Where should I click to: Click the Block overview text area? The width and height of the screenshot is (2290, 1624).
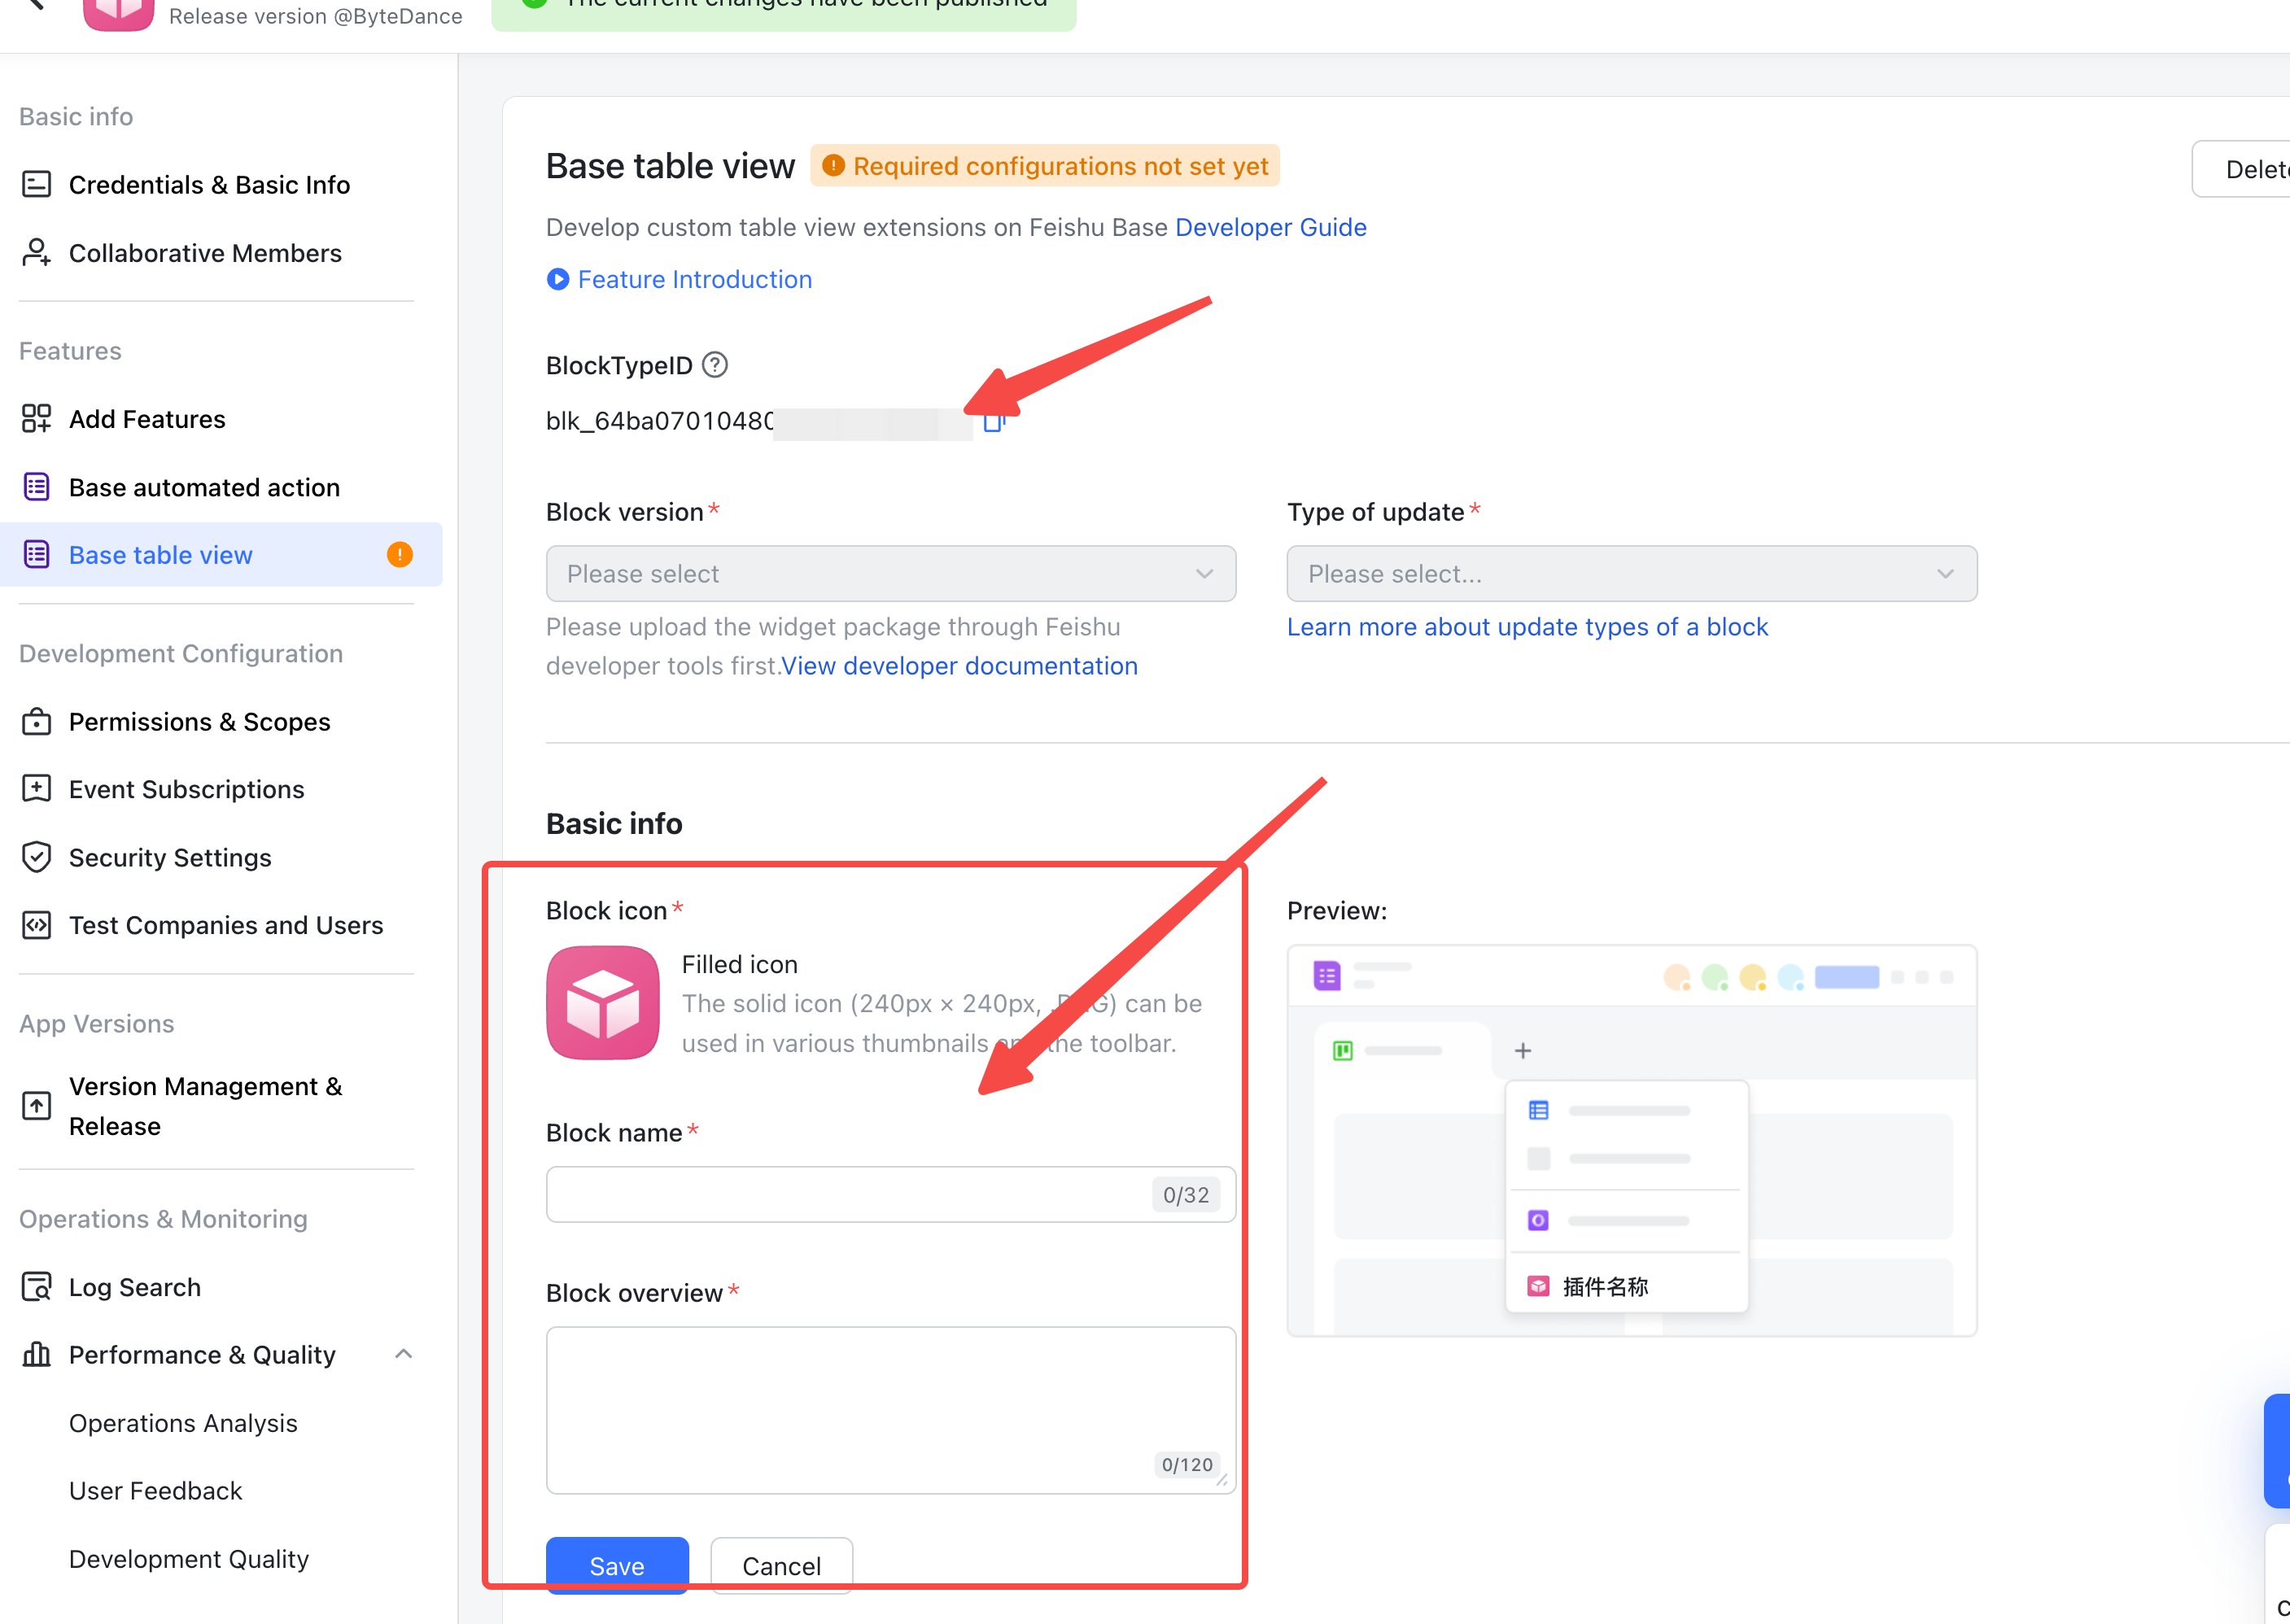click(x=890, y=1409)
